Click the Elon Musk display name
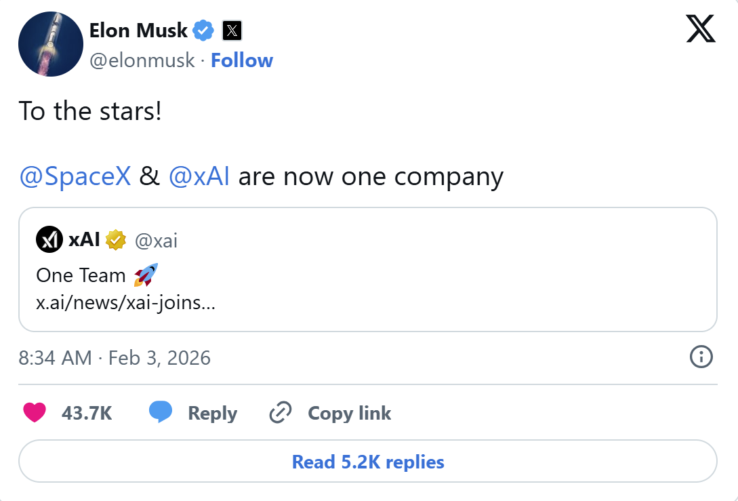 [138, 31]
